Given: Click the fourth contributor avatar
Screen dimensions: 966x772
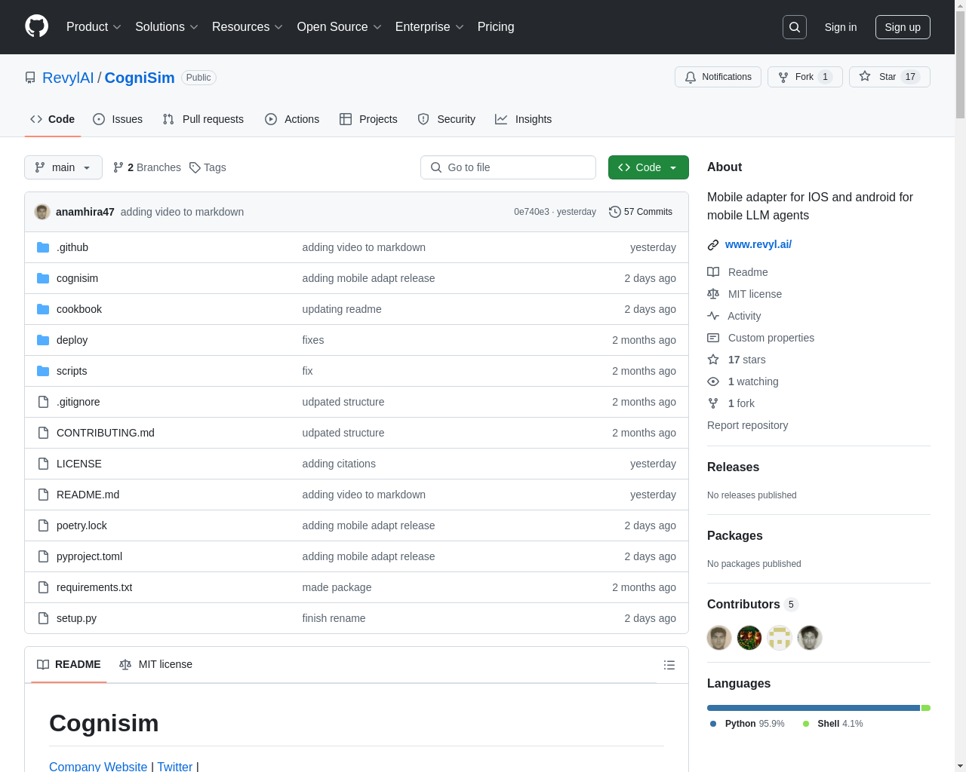Looking at the screenshot, I should click(810, 638).
